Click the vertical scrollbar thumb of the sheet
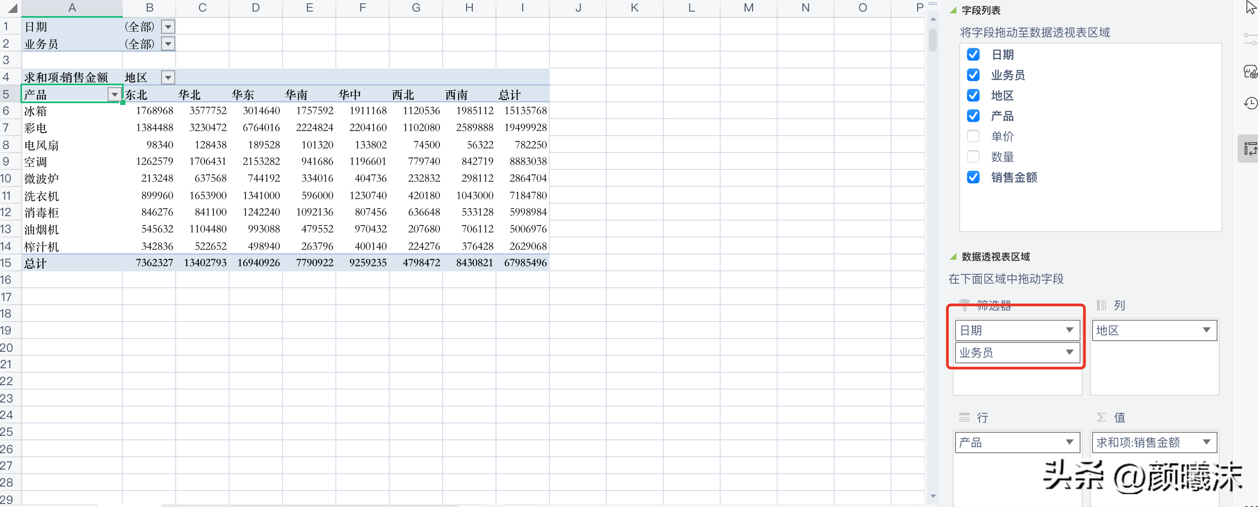 click(933, 40)
